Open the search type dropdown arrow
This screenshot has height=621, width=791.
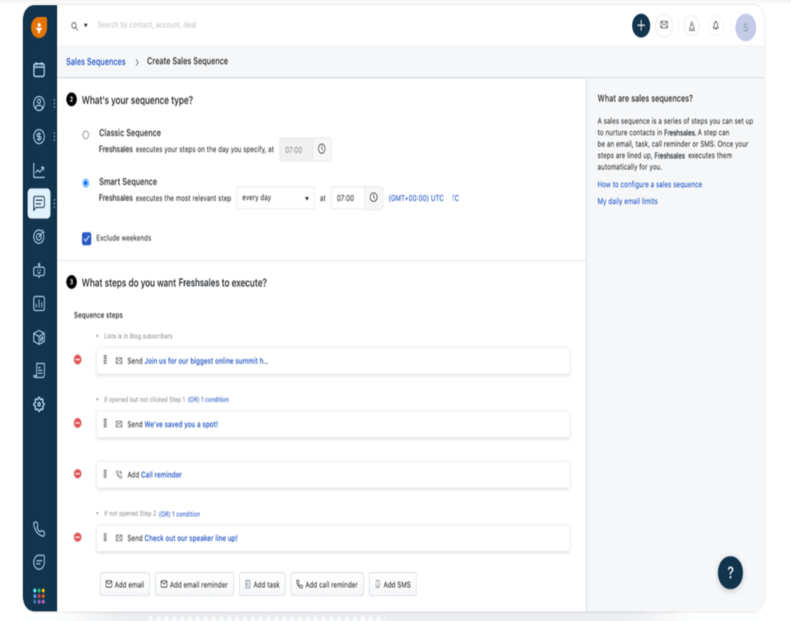(86, 25)
